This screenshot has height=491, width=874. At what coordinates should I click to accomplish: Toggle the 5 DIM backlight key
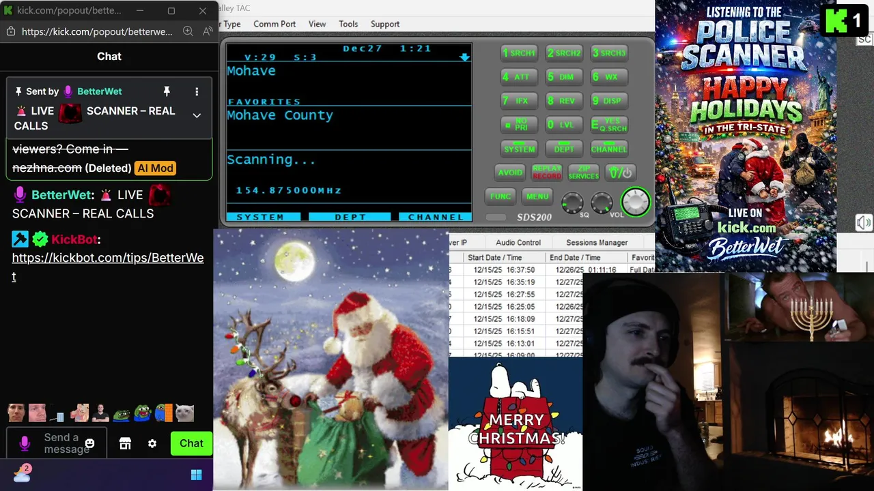click(x=564, y=77)
